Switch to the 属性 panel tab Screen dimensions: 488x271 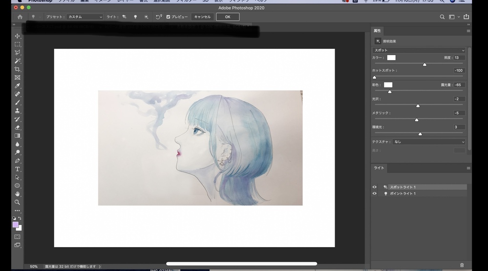(377, 31)
